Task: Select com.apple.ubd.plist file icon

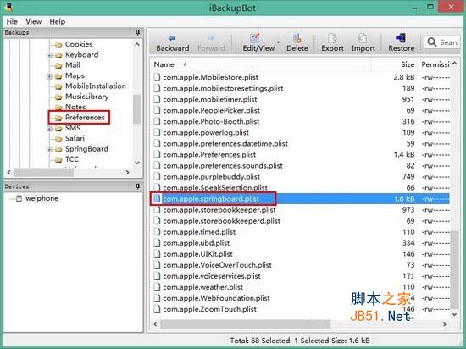Action: tap(157, 243)
